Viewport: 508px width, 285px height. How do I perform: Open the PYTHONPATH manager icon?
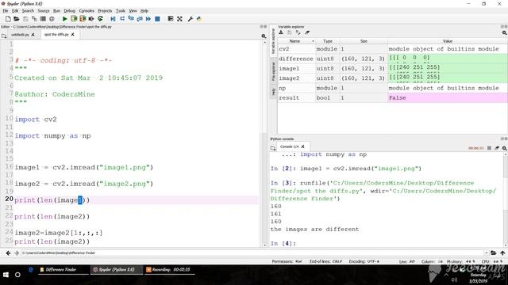pos(199,19)
